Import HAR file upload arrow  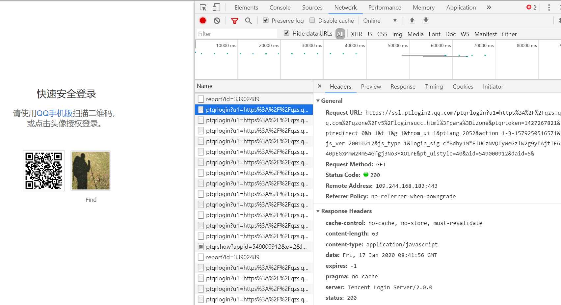click(412, 20)
